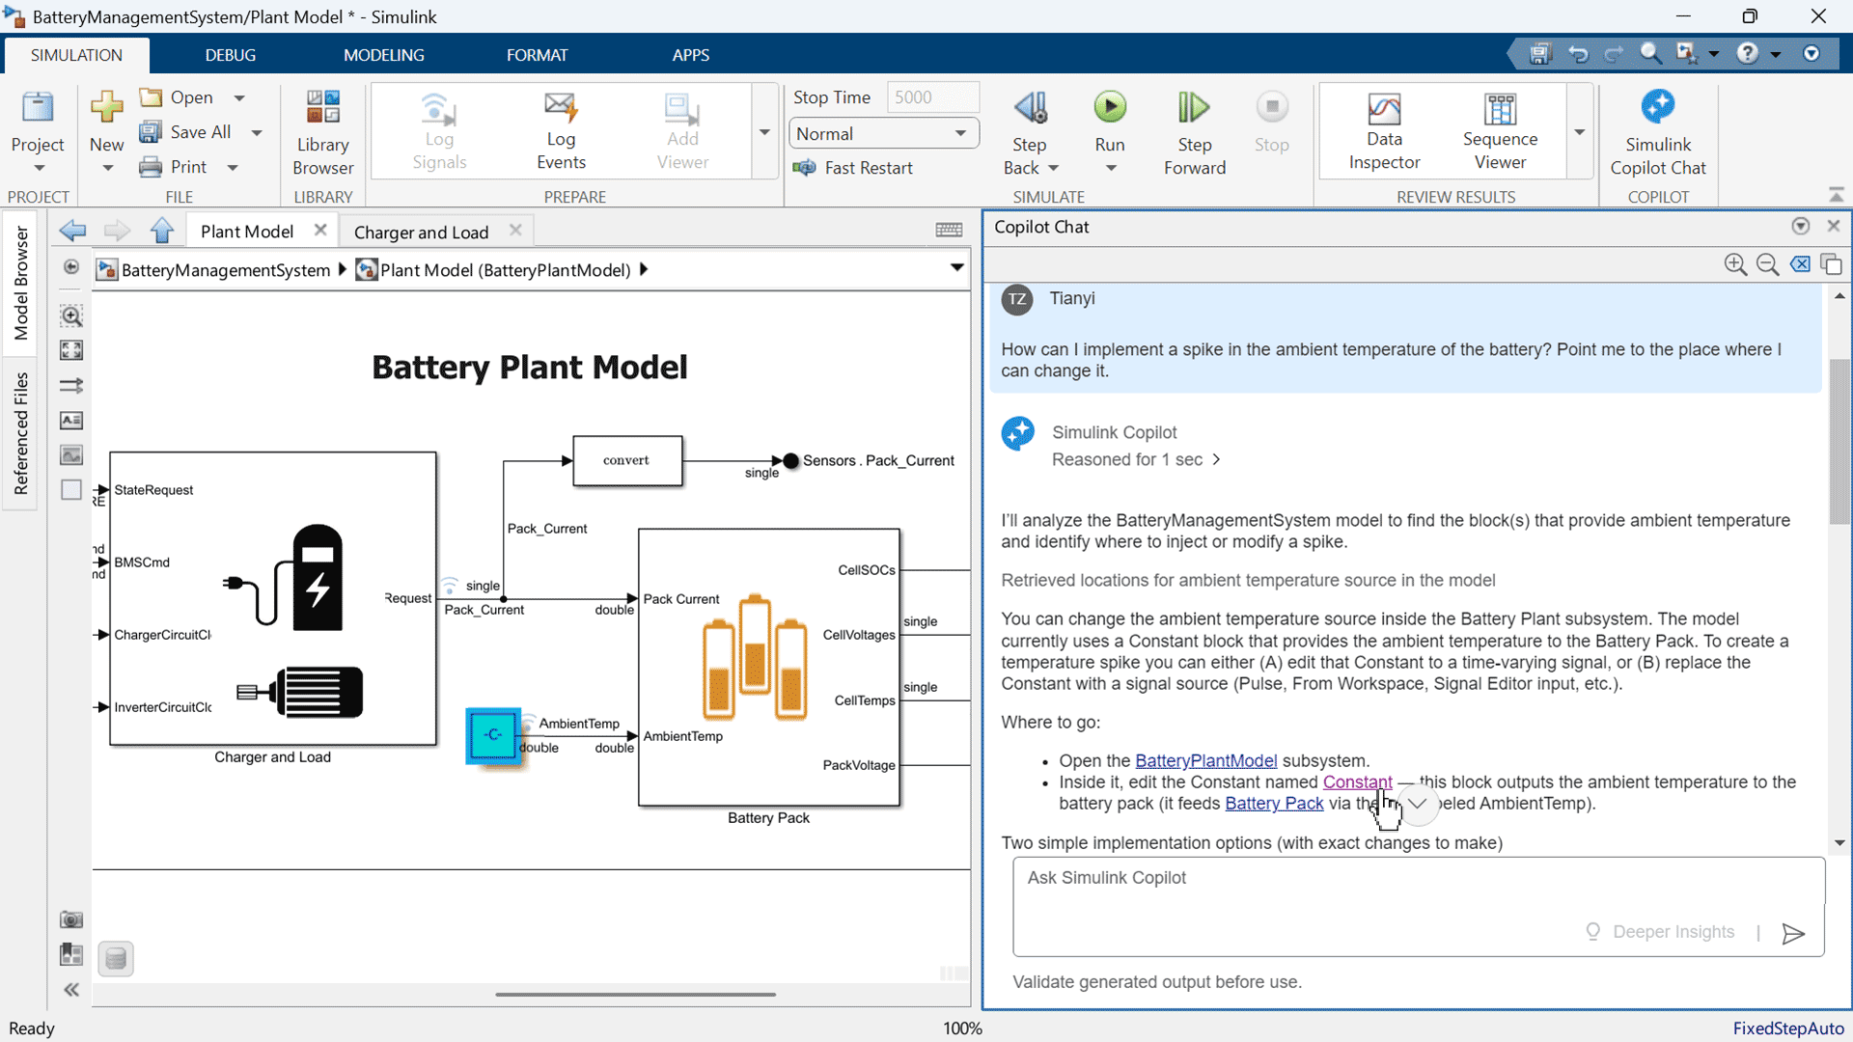Screen dimensions: 1853x1042
Task: Open the Normal simulation mode dropdown
Action: [883, 134]
